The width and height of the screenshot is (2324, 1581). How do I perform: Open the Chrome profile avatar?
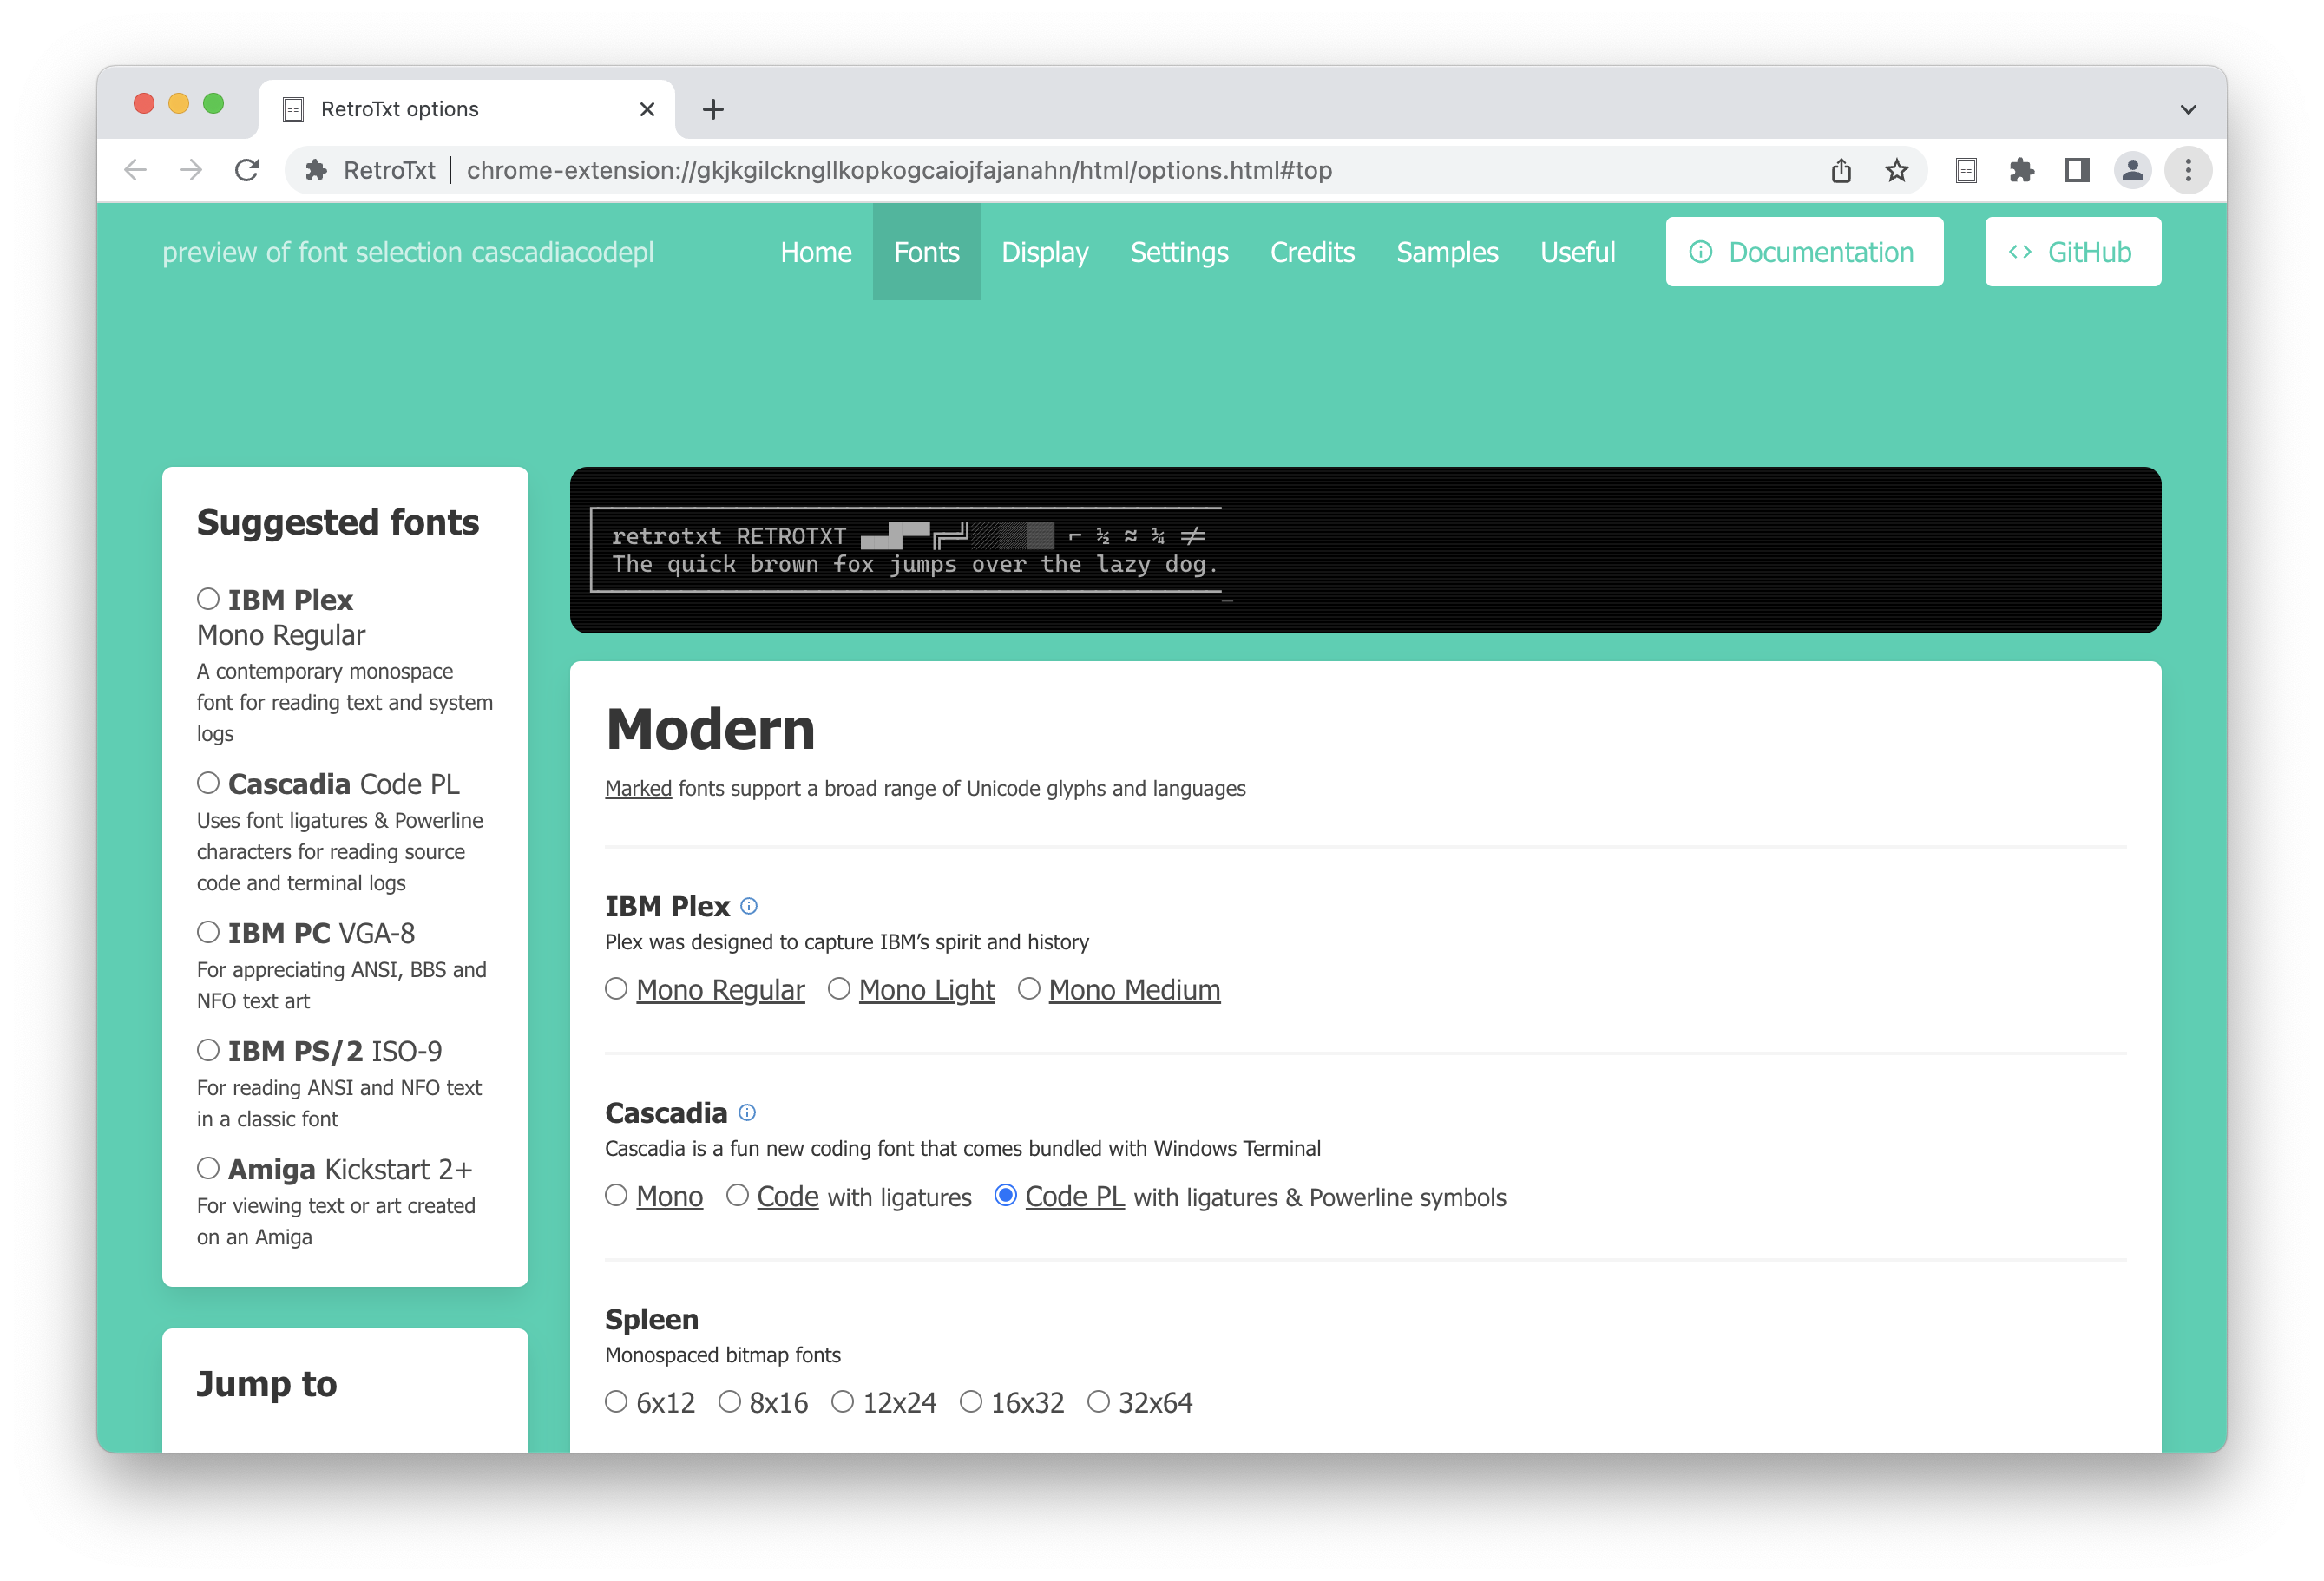(2133, 170)
